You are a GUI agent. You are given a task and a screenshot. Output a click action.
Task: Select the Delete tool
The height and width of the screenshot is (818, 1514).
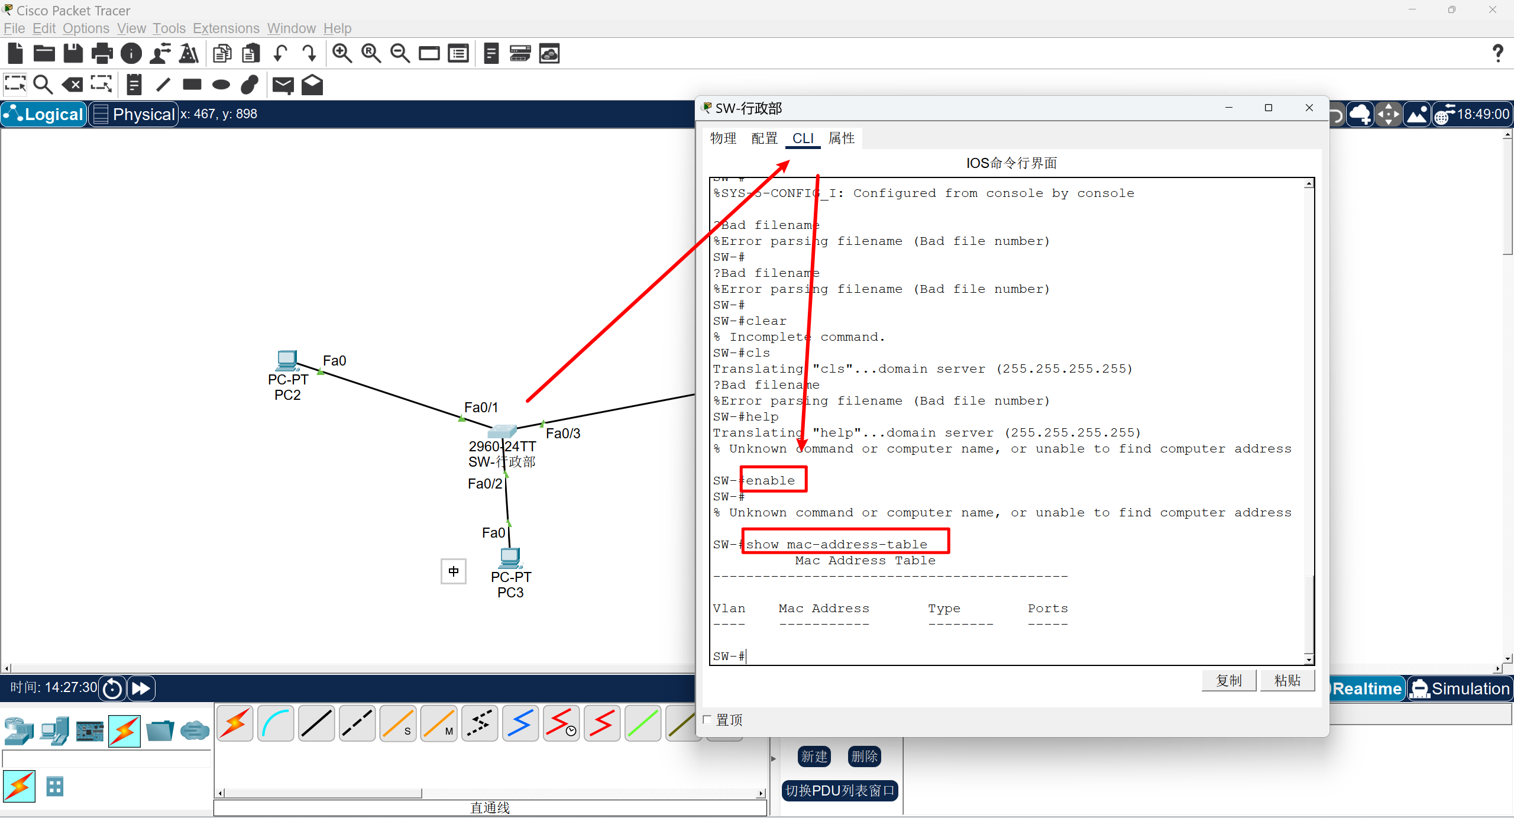click(x=72, y=85)
